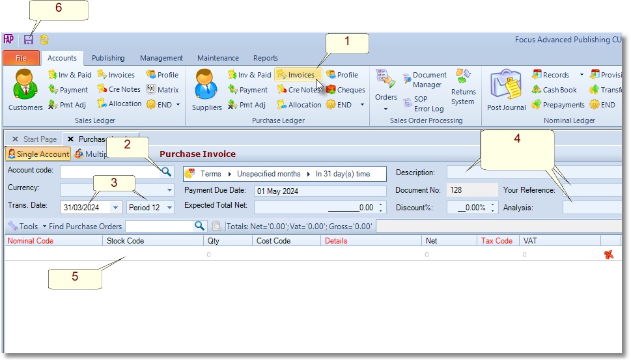Switch to the Maintenance ribbon tab
Viewport: 631px width, 362px height.
[217, 58]
